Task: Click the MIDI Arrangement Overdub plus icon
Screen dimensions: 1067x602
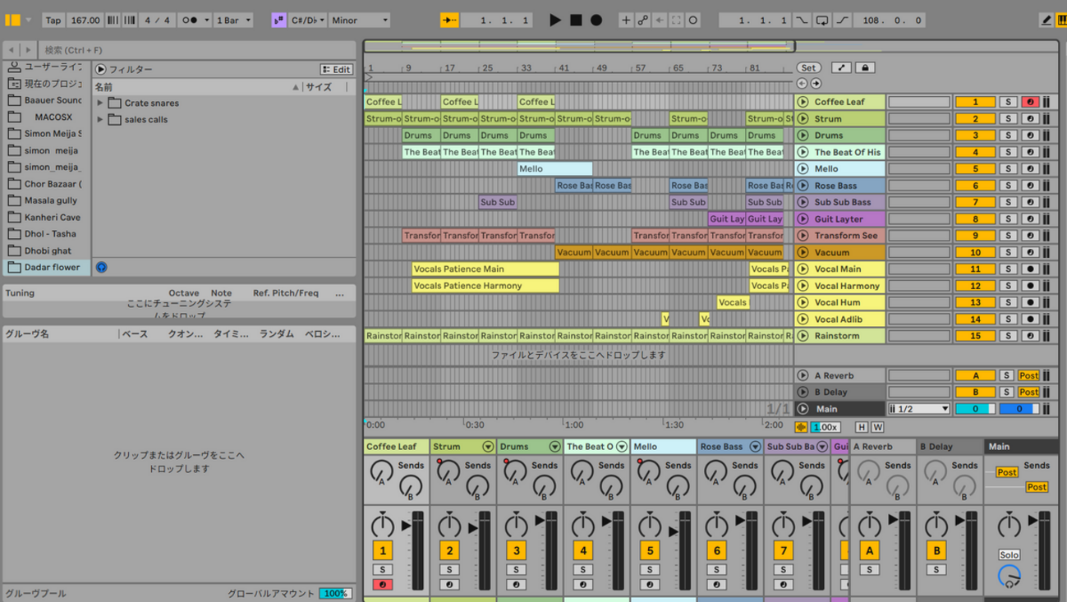Action: click(x=625, y=20)
